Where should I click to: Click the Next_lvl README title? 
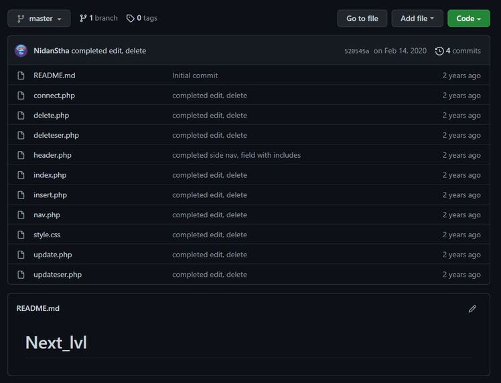coord(56,342)
